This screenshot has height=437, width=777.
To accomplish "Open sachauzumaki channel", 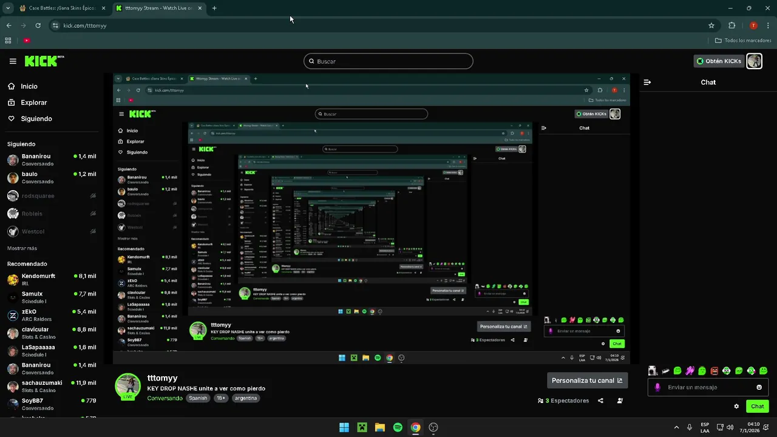I will click(51, 386).
